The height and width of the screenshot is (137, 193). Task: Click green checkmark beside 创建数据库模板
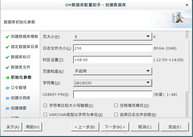point(7,36)
